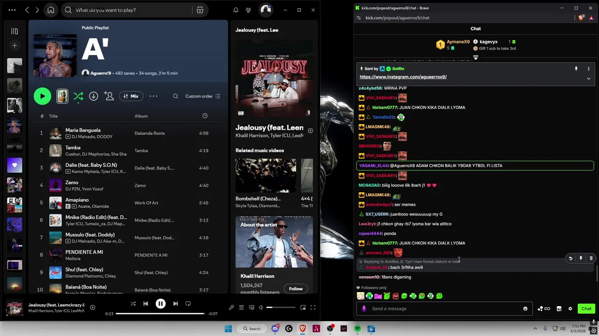
Task: Create a playlist with the plus icon
Action: click(15, 45)
